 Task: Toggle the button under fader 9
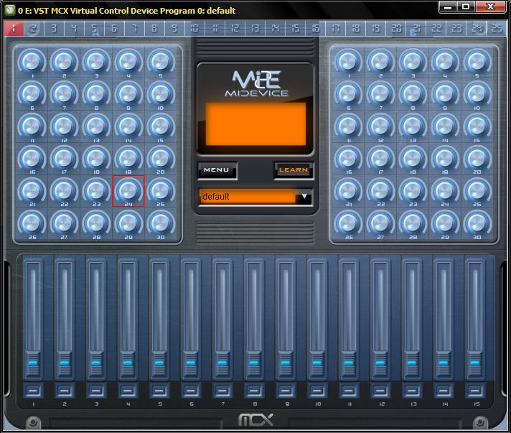tap(286, 391)
